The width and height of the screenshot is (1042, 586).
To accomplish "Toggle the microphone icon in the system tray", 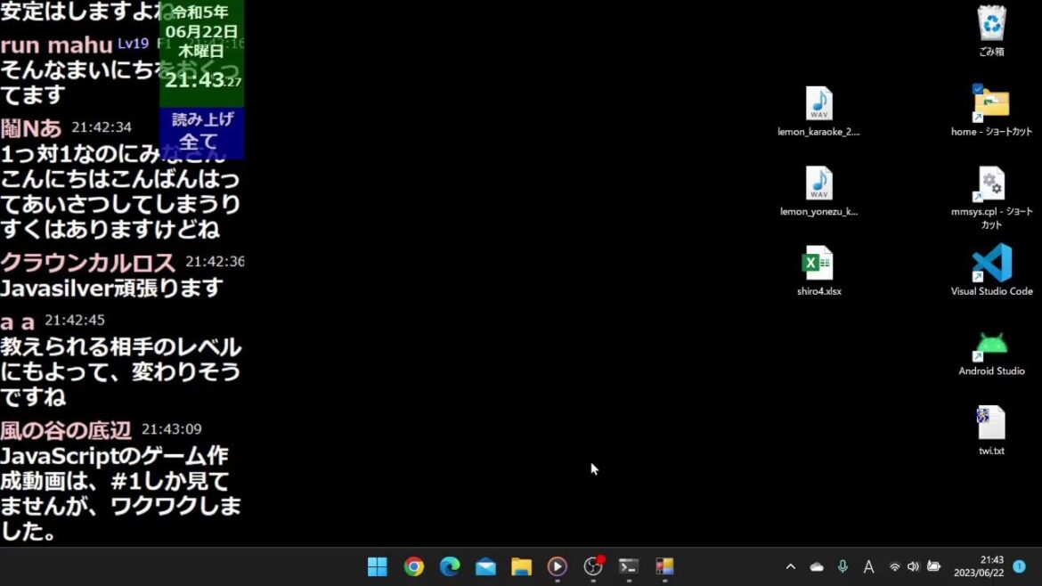I will tap(843, 567).
